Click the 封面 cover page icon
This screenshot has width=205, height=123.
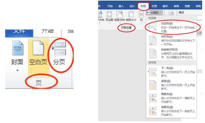pos(18,48)
